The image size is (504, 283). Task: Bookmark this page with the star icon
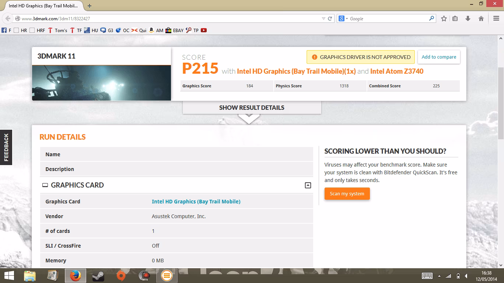[x=444, y=18]
